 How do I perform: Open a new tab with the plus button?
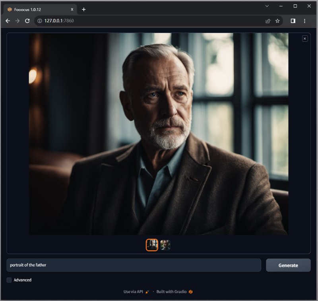pos(83,10)
